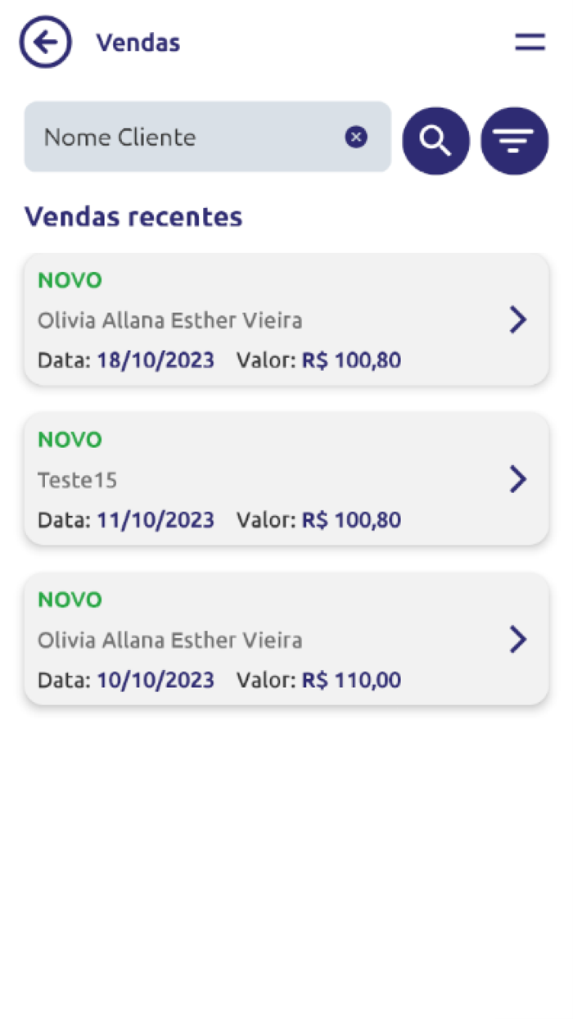This screenshot has width=573, height=1019.
Task: Open chevron on the 10/10/2023 sale card
Action: pos(518,639)
